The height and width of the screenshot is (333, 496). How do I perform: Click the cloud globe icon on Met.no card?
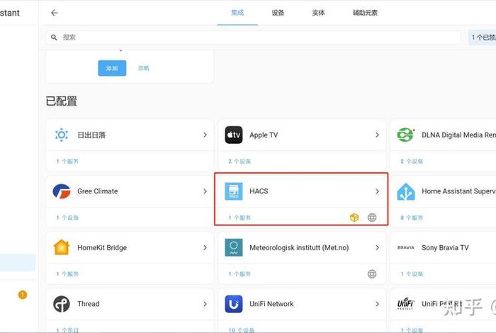(x=372, y=274)
